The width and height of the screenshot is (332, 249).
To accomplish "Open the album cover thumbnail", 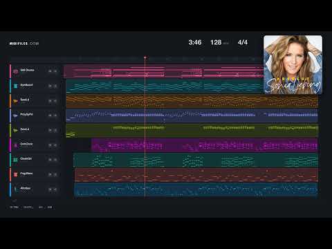I will pos(293,64).
